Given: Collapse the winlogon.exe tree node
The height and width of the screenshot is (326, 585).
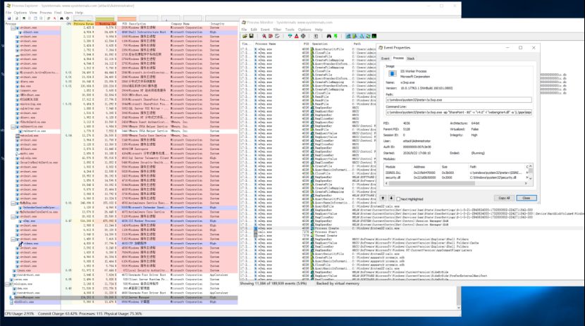Looking at the screenshot, I should click(x=7, y=284).
